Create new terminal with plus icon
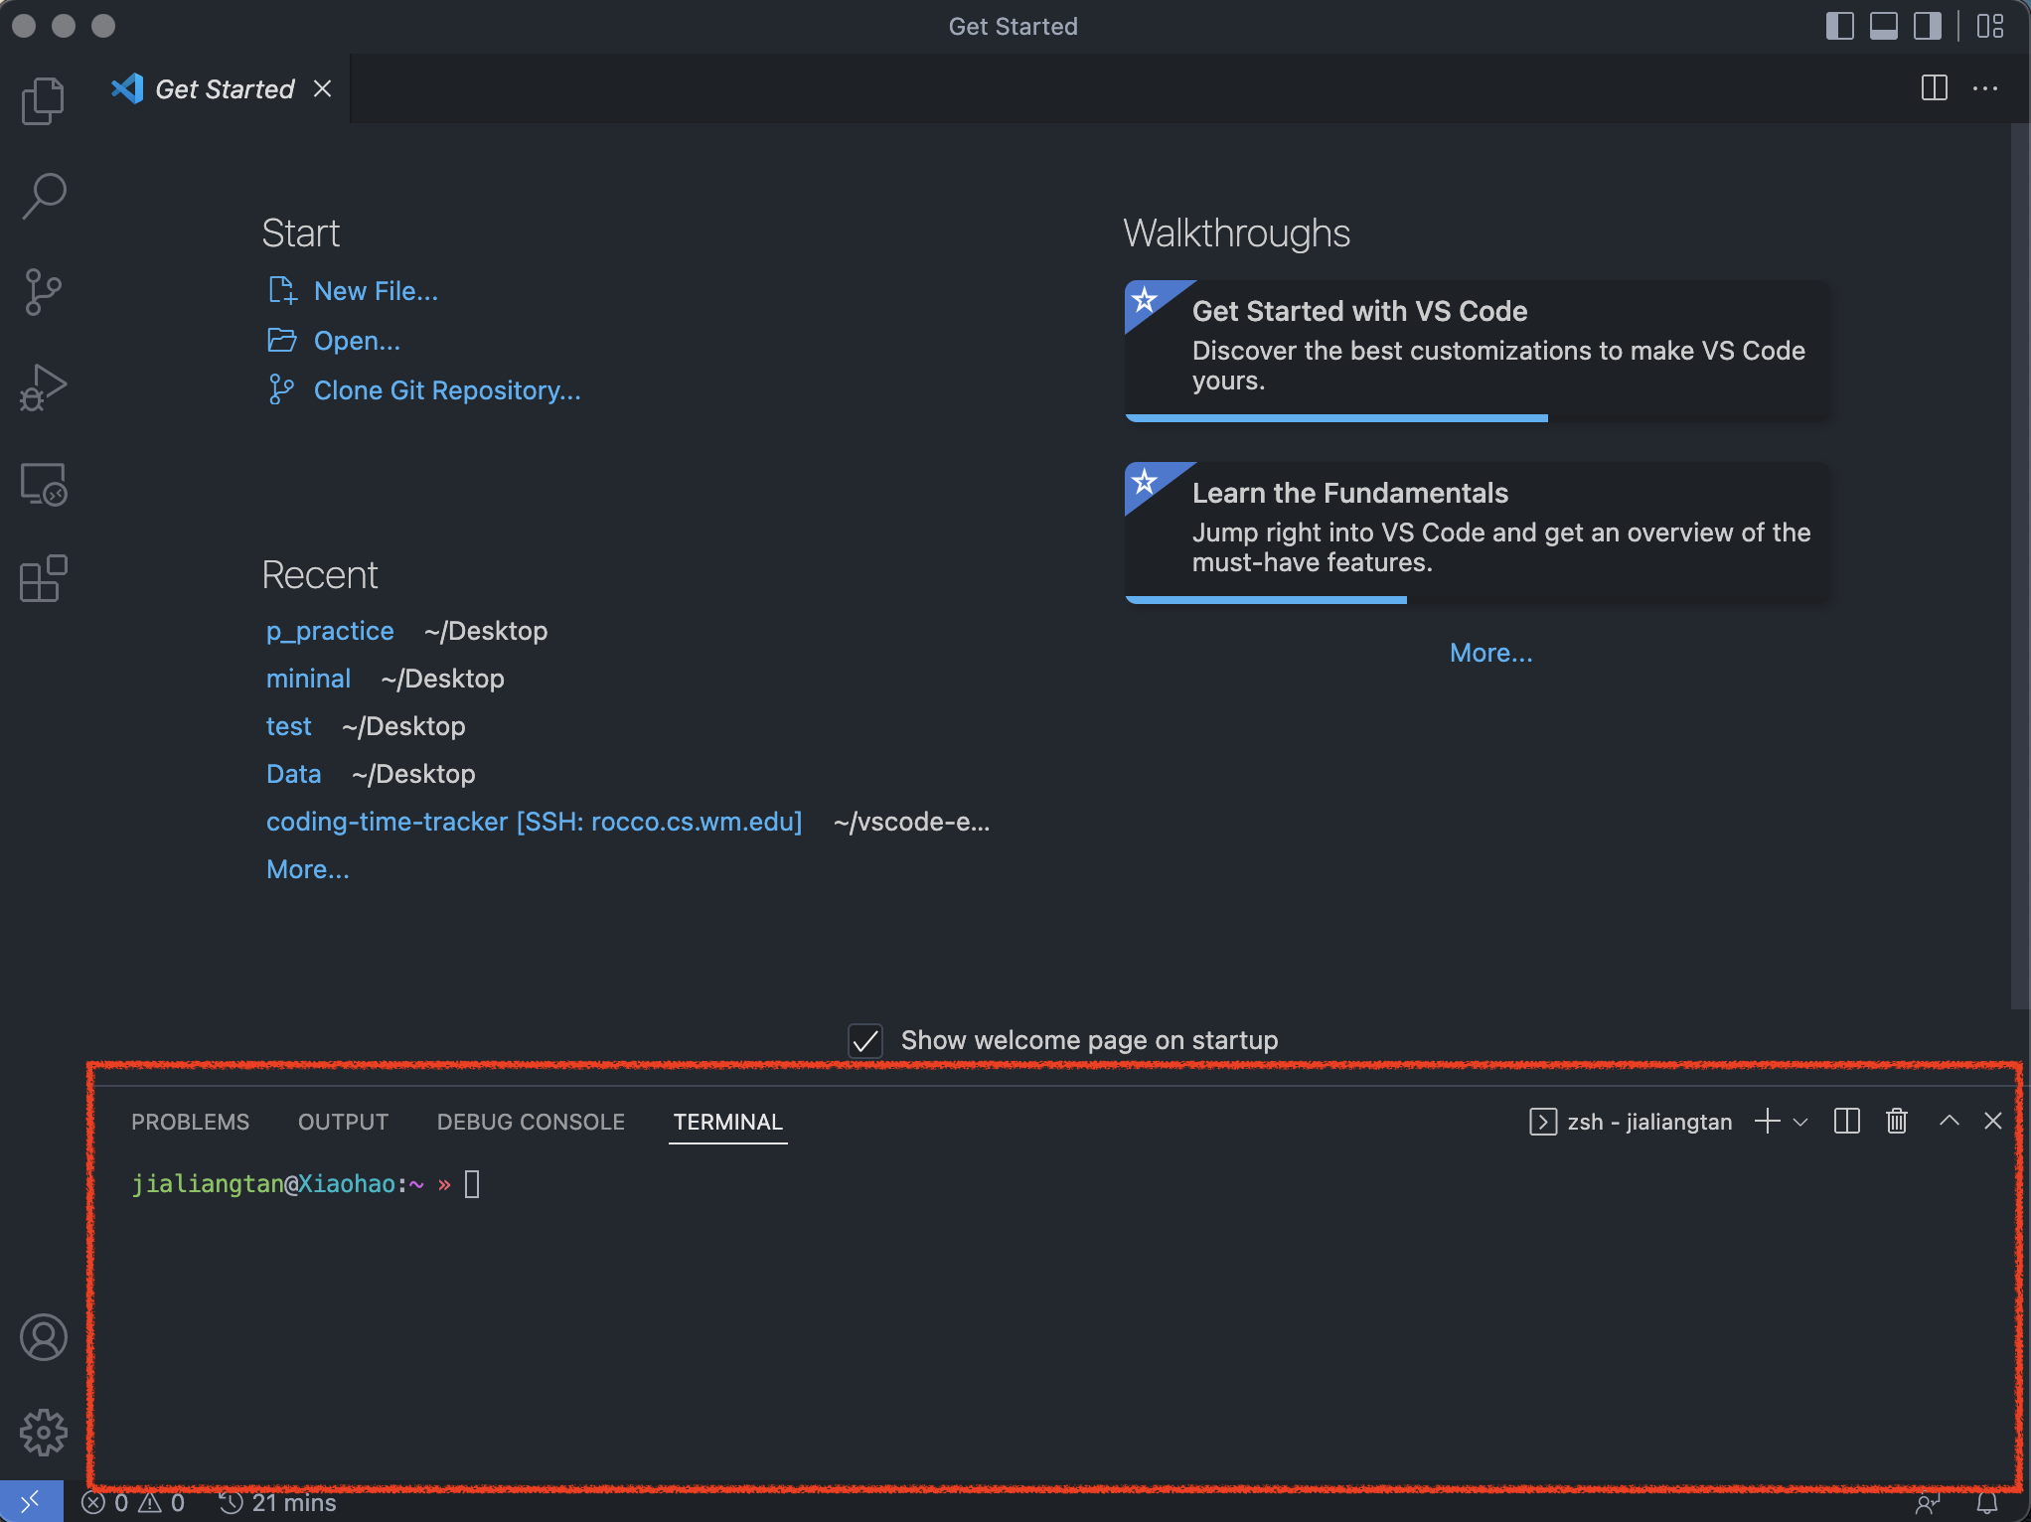 [x=1768, y=1121]
